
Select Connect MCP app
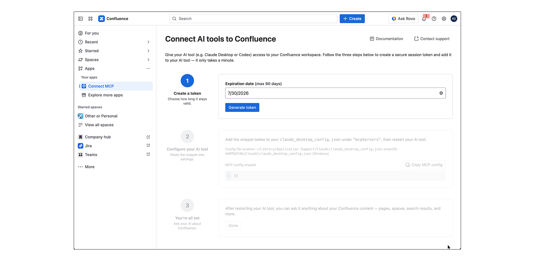point(116,86)
